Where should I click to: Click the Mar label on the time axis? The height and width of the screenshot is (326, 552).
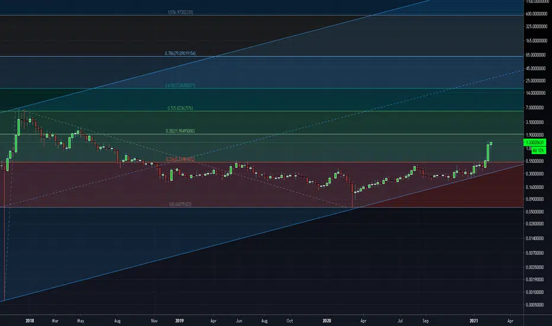click(x=55, y=321)
